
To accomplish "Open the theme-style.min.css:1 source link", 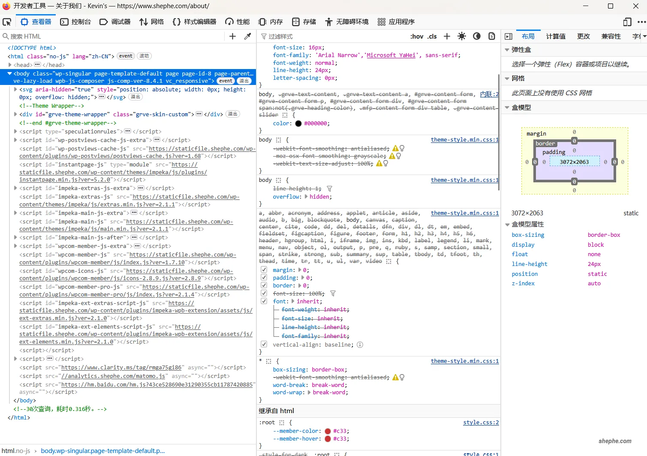I will coord(464,139).
